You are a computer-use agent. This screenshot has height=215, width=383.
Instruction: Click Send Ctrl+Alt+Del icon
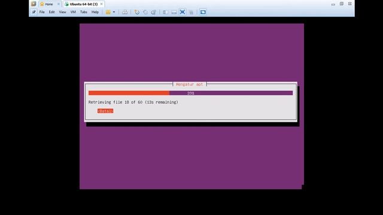[125, 12]
